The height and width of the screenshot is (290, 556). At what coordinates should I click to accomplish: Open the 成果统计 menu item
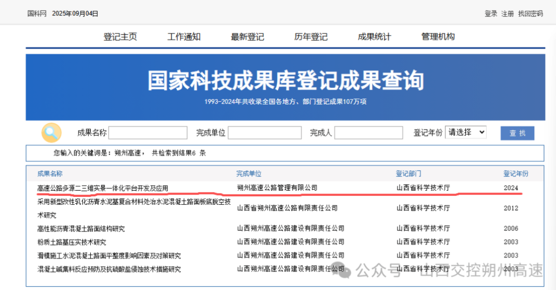tap(374, 36)
